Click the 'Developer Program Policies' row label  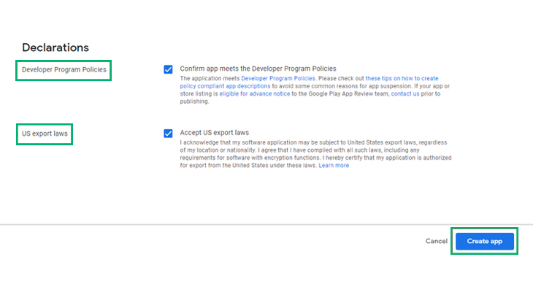coord(64,69)
